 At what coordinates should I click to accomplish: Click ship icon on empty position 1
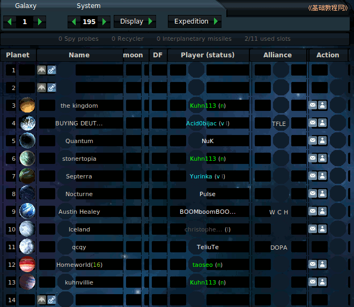coord(42,70)
